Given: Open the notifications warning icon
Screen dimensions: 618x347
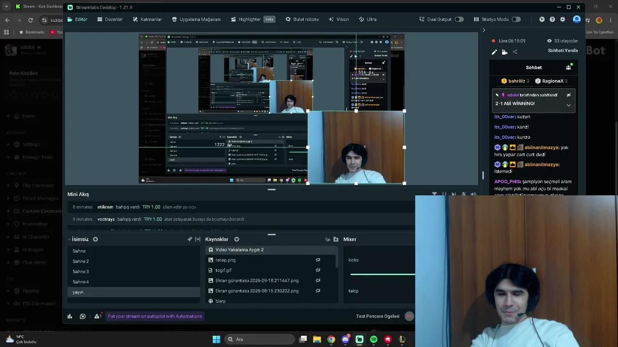Looking at the screenshot, I should tap(98, 316).
